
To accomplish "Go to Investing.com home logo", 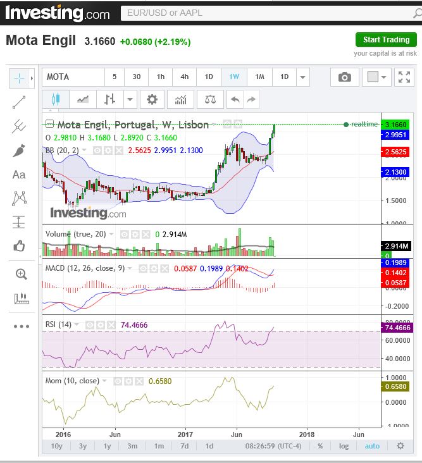I will [58, 13].
